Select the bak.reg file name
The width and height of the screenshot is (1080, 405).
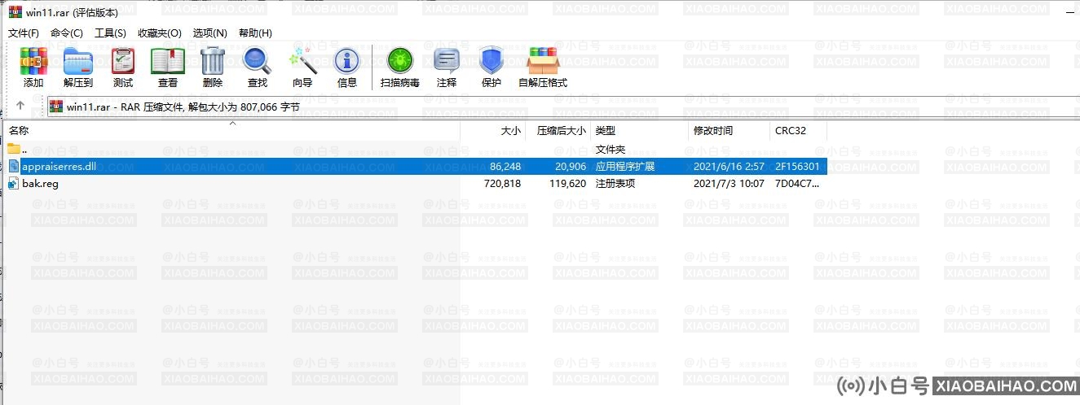[40, 183]
